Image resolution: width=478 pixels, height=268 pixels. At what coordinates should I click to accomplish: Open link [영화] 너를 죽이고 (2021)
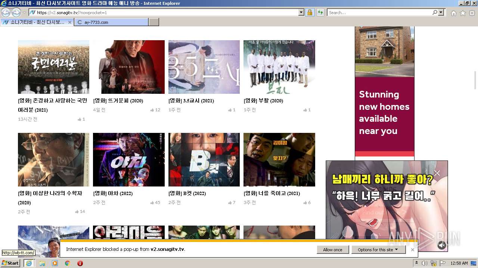(x=271, y=193)
